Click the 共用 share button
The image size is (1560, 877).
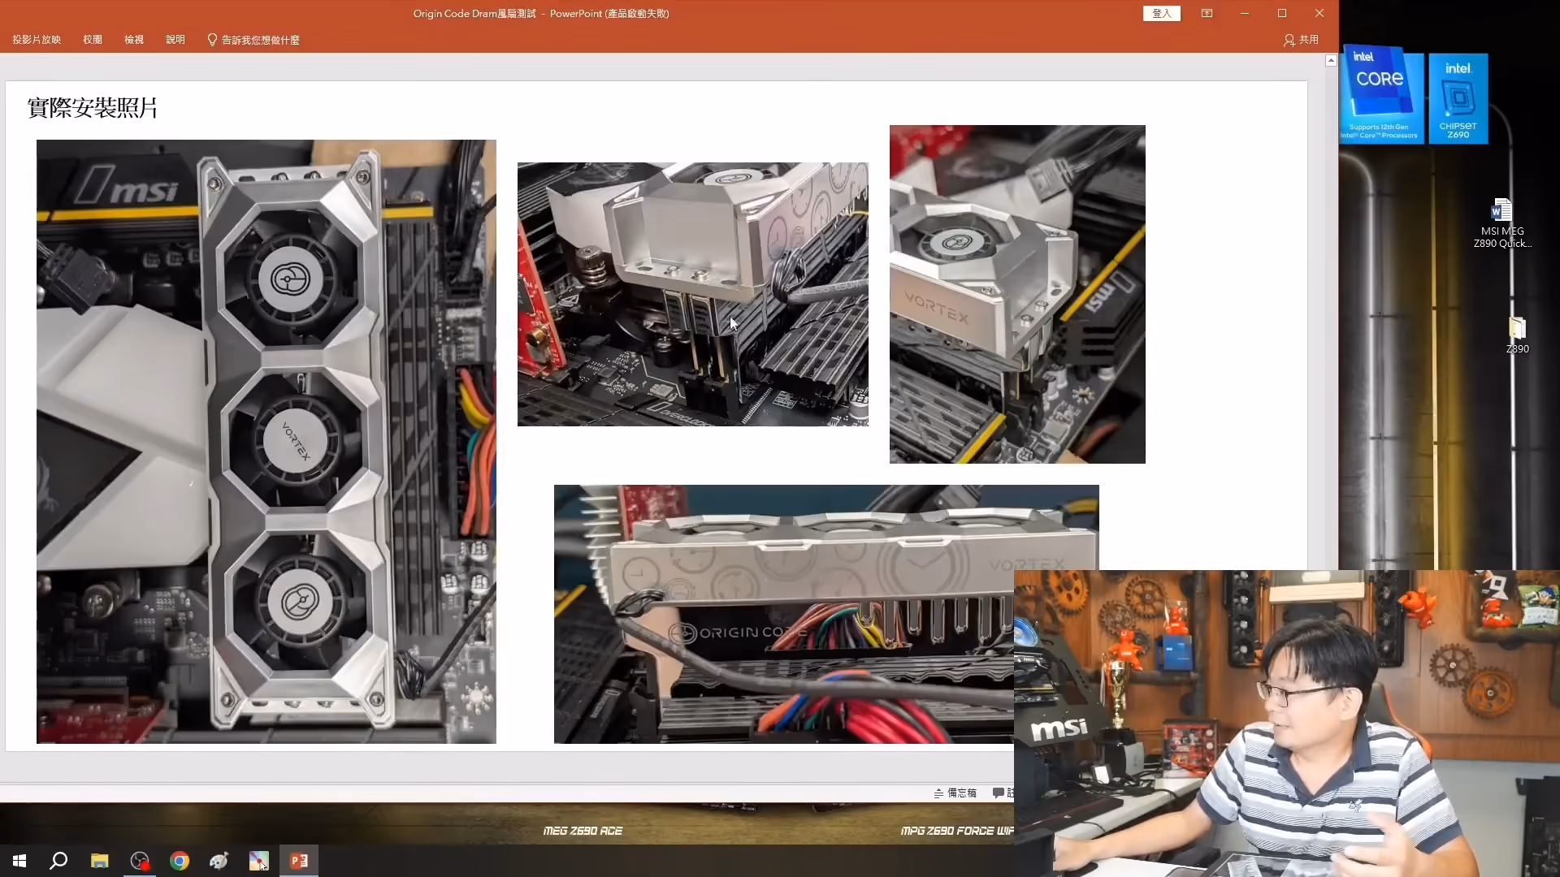(x=1301, y=40)
